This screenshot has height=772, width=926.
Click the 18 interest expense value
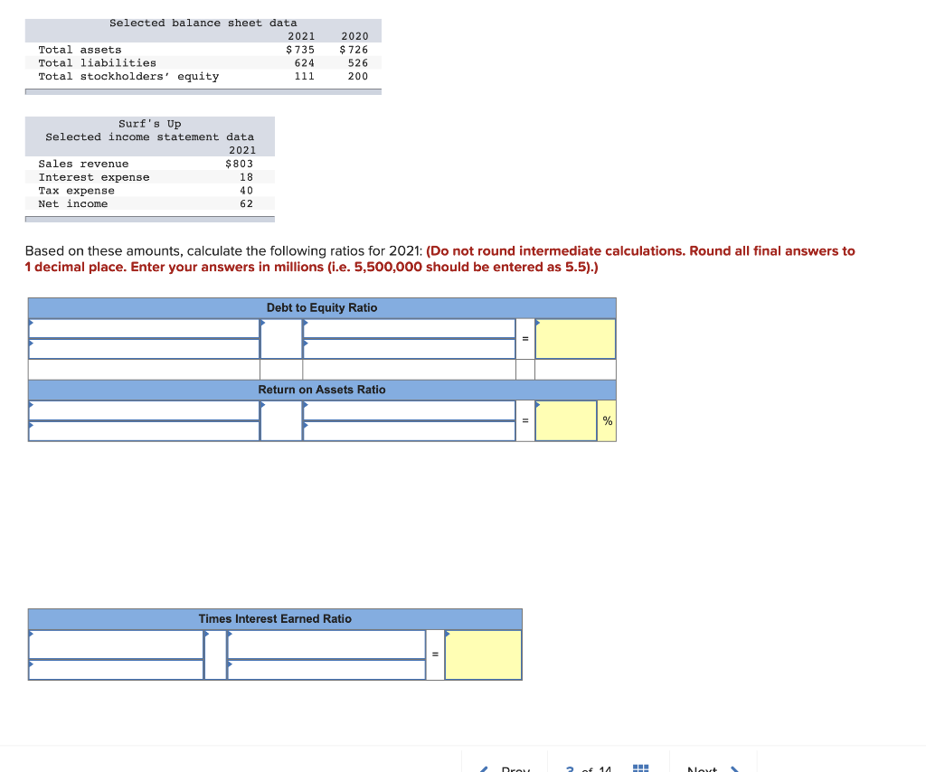coord(246,177)
